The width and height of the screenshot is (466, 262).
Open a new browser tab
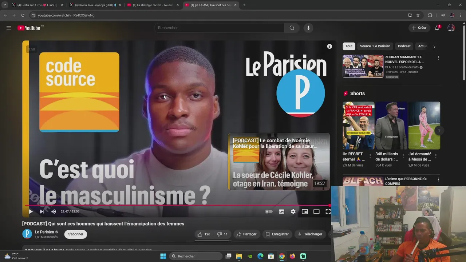tap(244, 5)
